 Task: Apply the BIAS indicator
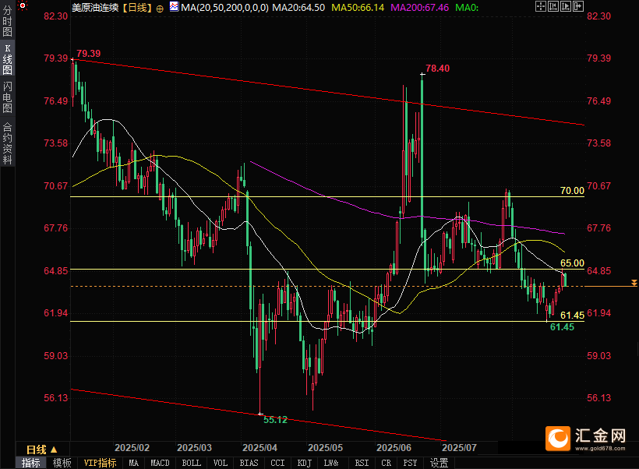(x=249, y=463)
